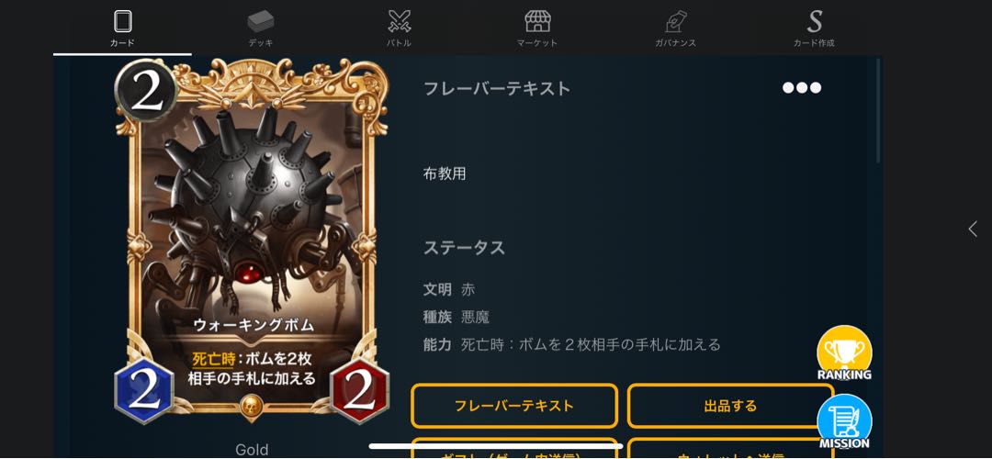This screenshot has height=459, width=992.
Task: Open the RANKING trophy badge
Action: [844, 353]
